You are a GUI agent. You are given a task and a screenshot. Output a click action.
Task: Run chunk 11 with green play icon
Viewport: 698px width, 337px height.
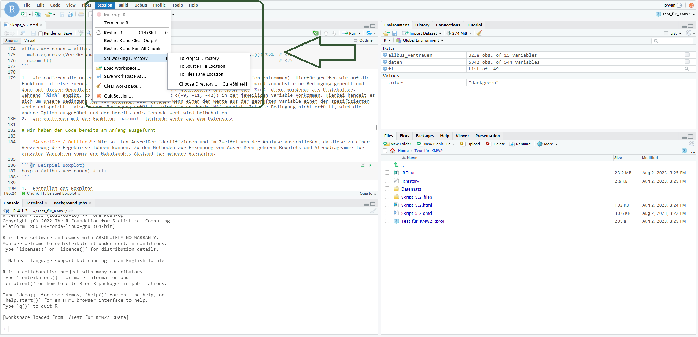click(370, 165)
